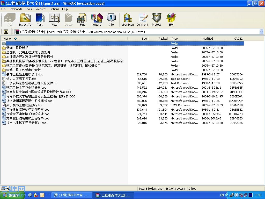265x199 pixels.
Task: Sort by Type column header
Action: [x=184, y=39]
